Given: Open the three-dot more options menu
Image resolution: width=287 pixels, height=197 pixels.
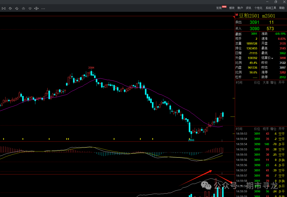Looking at the screenshot, I should click(x=43, y=8).
